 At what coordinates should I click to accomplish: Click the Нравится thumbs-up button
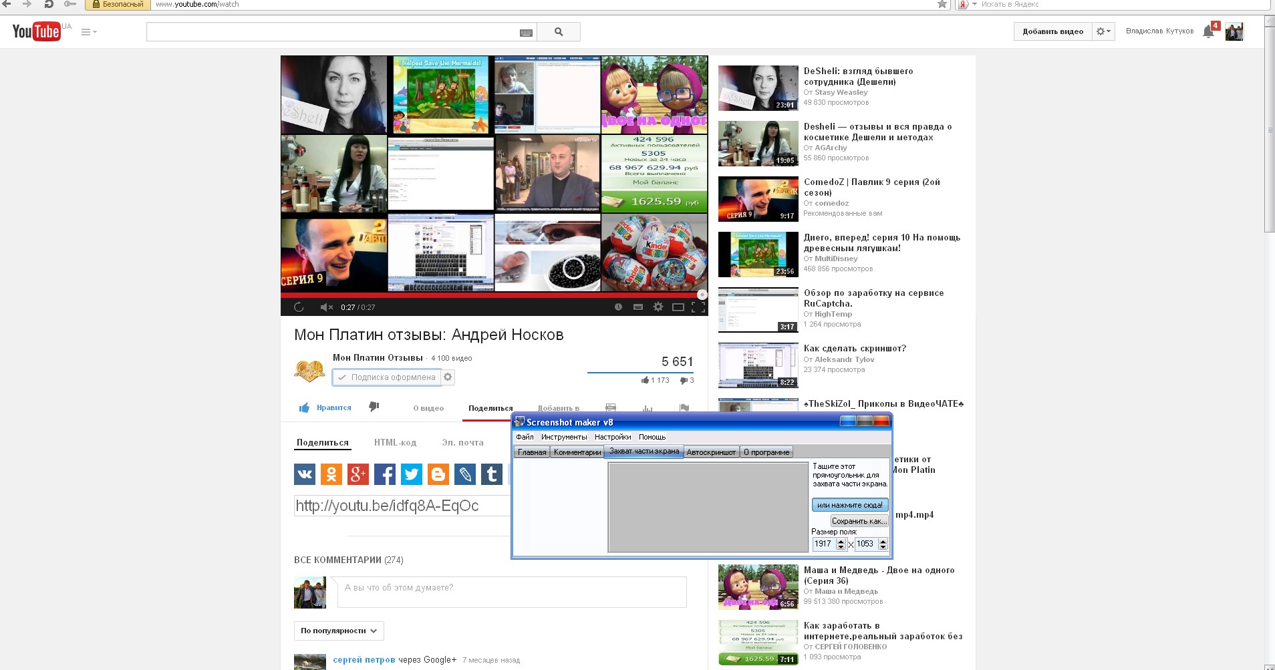(325, 407)
